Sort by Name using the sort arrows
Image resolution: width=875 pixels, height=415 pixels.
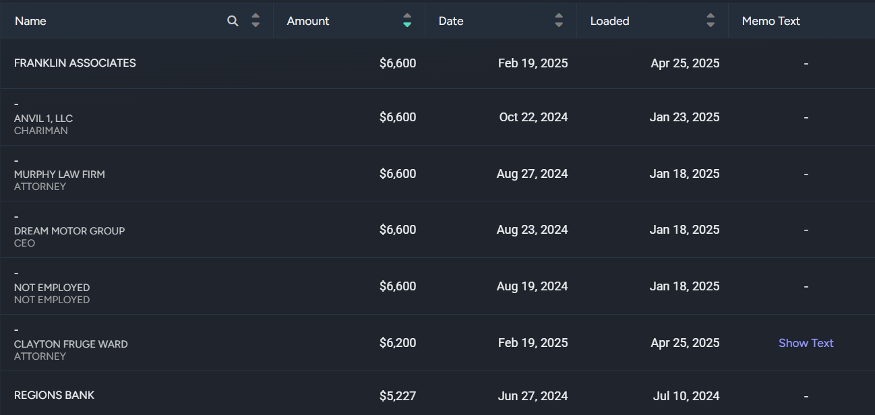pos(255,21)
